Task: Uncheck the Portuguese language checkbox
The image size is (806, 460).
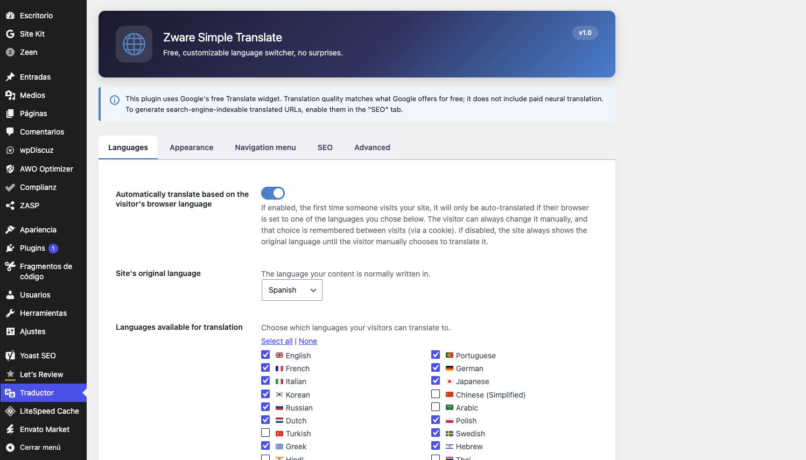Action: pyautogui.click(x=436, y=355)
